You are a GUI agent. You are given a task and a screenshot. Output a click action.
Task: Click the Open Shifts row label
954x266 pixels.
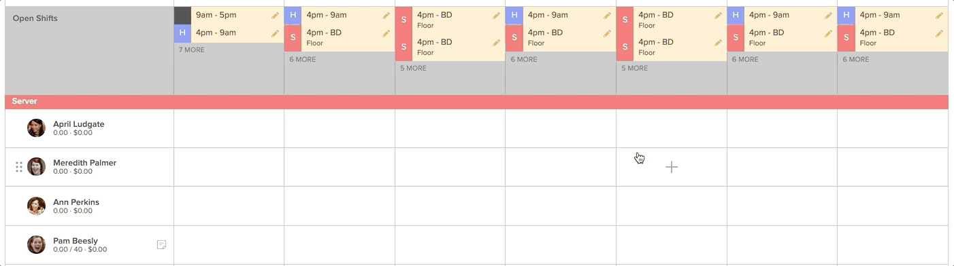click(x=35, y=18)
